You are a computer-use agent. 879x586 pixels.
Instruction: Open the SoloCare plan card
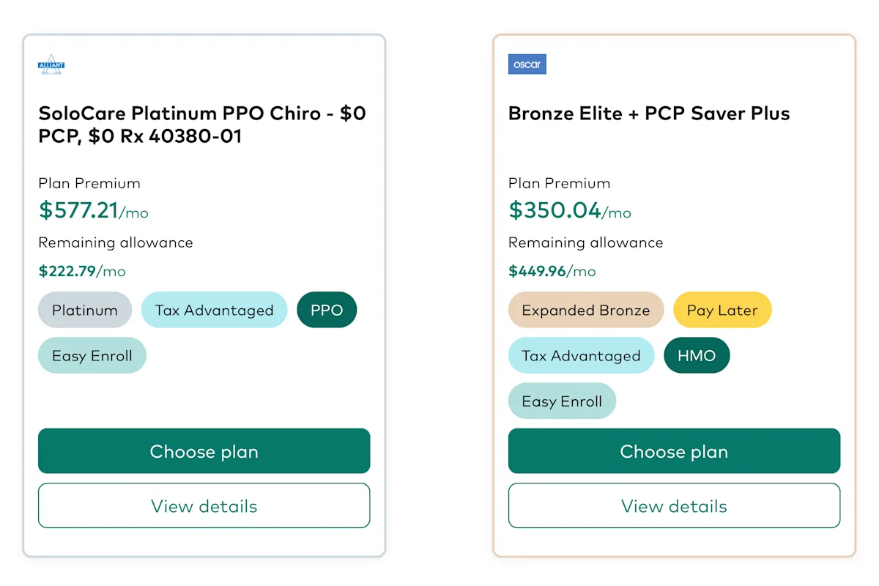[x=204, y=293]
